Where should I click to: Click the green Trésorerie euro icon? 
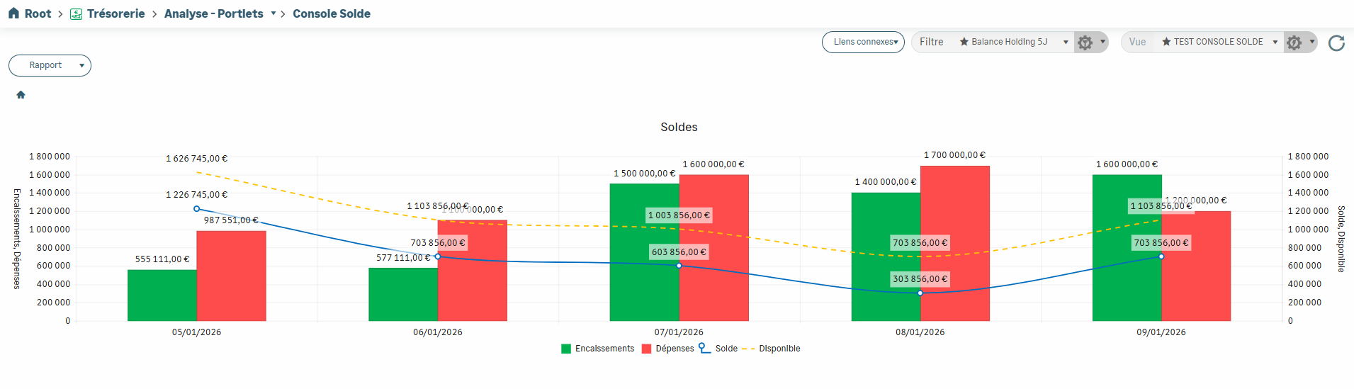tap(77, 14)
